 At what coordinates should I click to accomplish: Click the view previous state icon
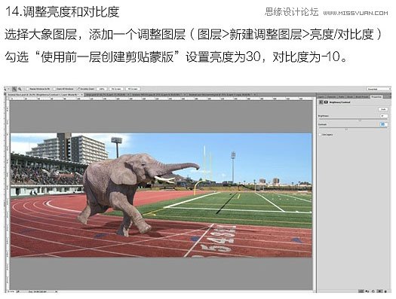(368, 291)
